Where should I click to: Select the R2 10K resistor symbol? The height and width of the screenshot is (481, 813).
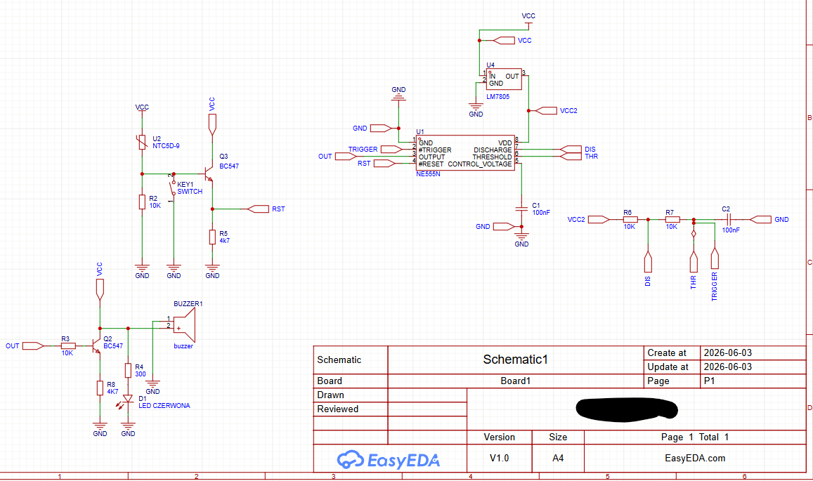(x=142, y=202)
